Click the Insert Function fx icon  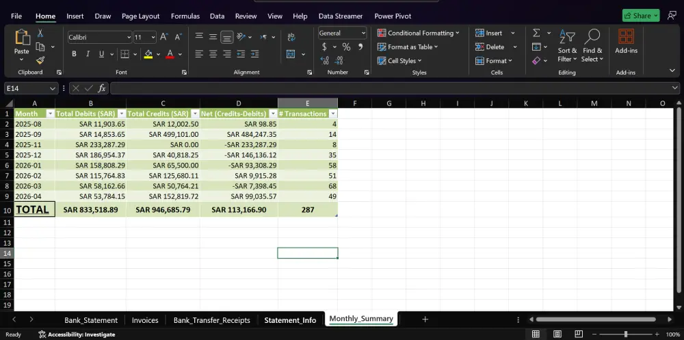click(x=102, y=88)
